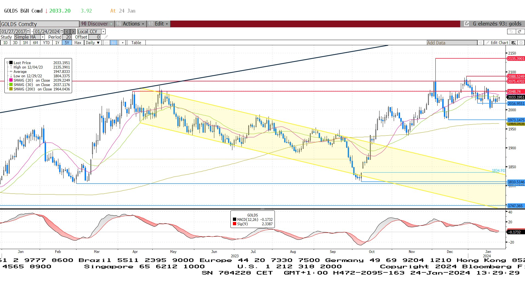Image resolution: width=525 pixels, height=288 pixels.
Task: Open the end date calendar picker
Action: [62, 32]
